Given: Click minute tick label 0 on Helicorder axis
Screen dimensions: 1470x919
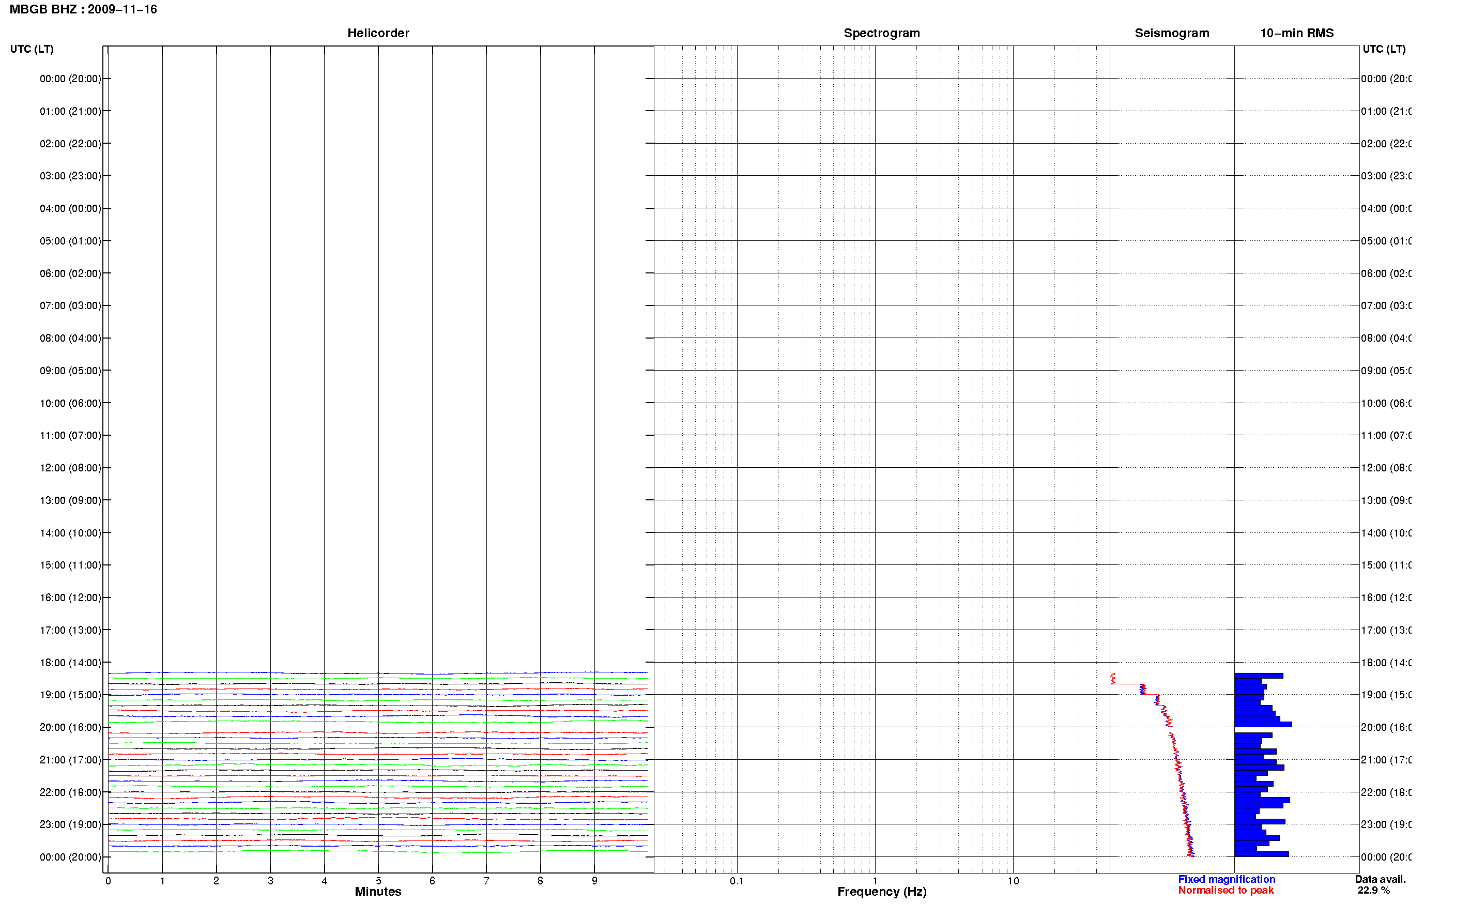Looking at the screenshot, I should click(x=108, y=881).
